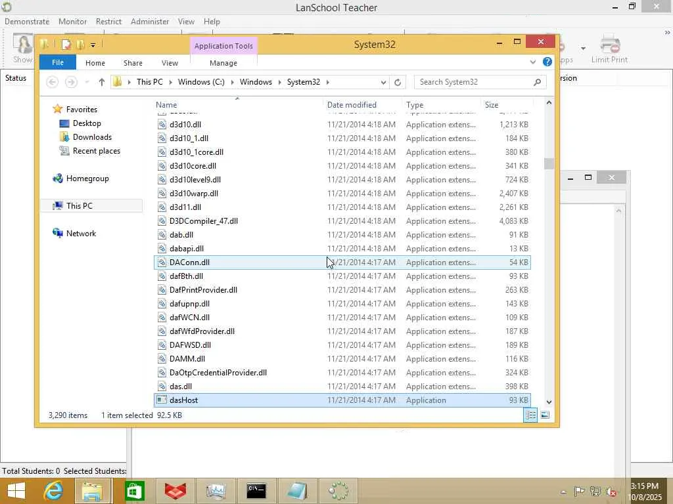Viewport: 673px width, 504px height.
Task: Select the DaOtpCredentialProvider.dll file
Action: [218, 373]
